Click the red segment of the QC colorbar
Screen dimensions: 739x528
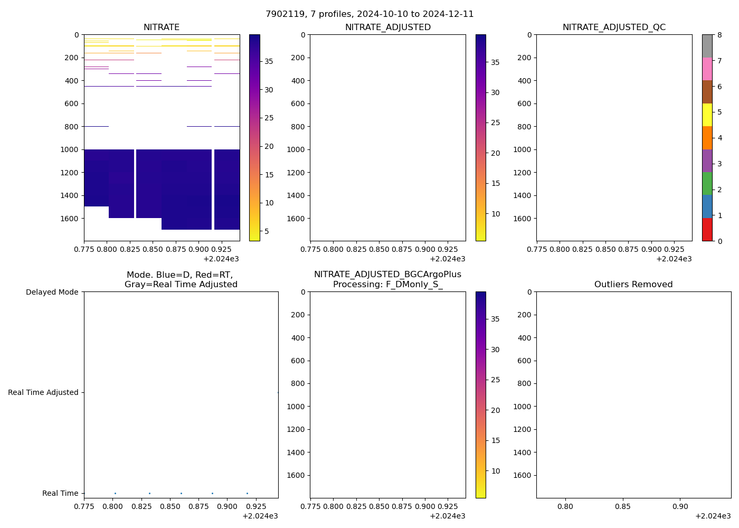(x=707, y=230)
